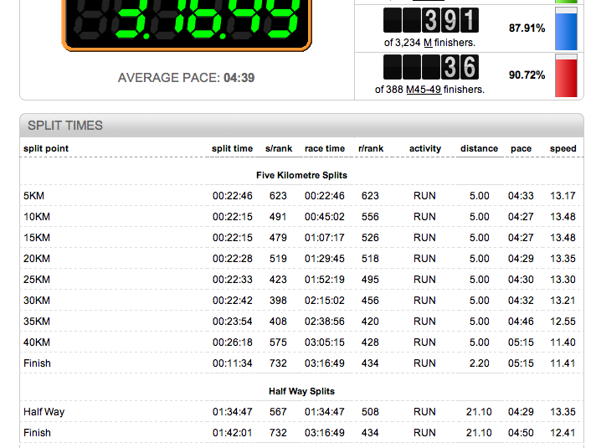Screen dimensions: 596x448
Task: Click the 90.72% percentage value
Action: point(527,75)
